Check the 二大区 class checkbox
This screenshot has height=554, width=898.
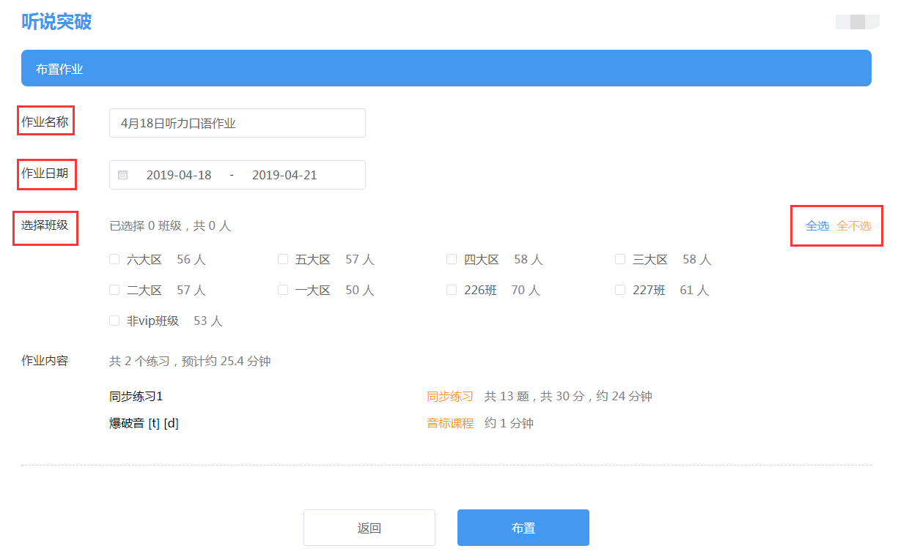click(x=114, y=290)
